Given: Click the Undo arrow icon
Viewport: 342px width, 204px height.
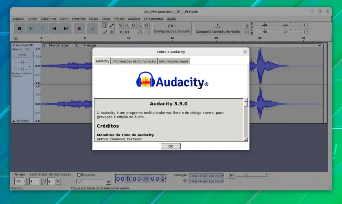Looking at the screenshot, I should point(140,32).
